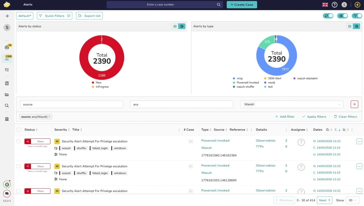Screen dimensions: 364x206
Task: Tick the select-all checkbox in table header
Action: click(19, 130)
